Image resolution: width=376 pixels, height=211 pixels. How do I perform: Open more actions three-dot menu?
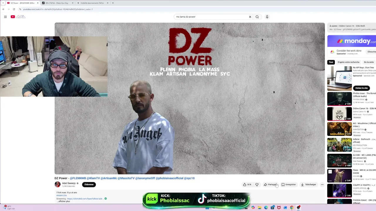coord(322,185)
